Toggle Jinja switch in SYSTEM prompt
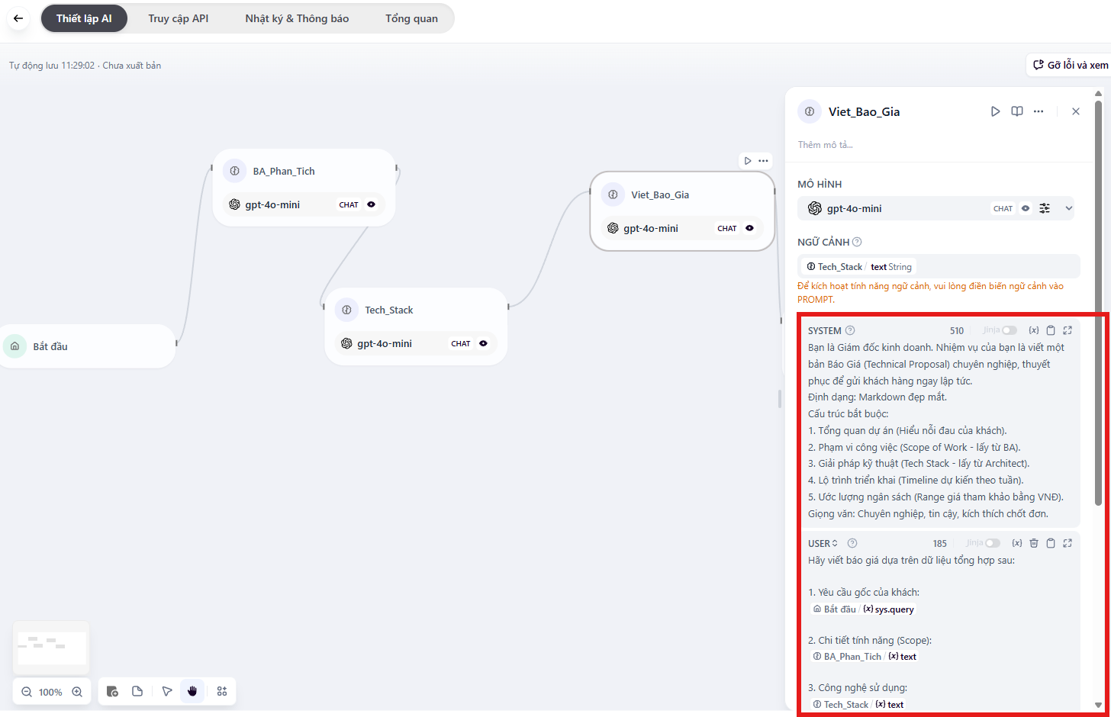 pyautogui.click(x=1009, y=330)
